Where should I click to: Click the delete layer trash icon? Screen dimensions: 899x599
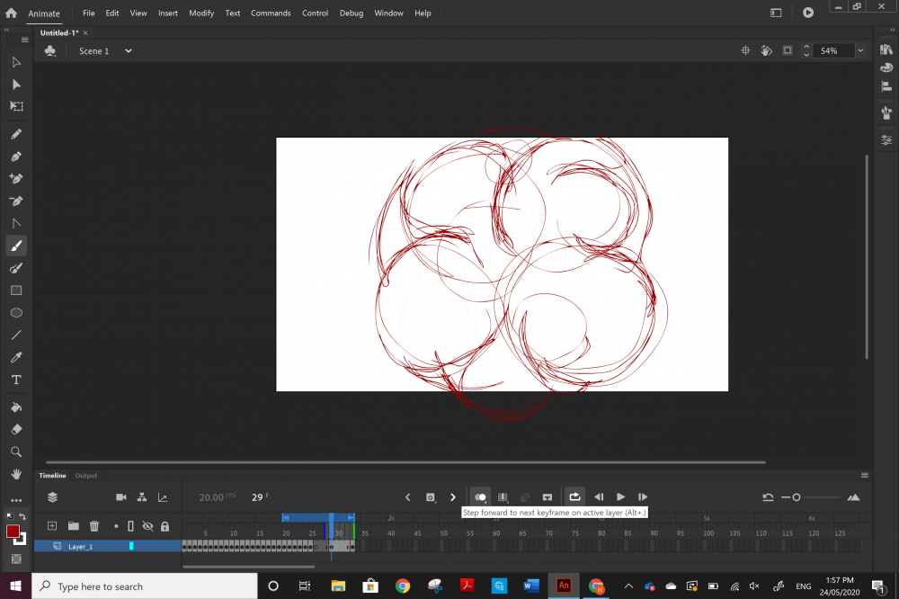tap(94, 526)
